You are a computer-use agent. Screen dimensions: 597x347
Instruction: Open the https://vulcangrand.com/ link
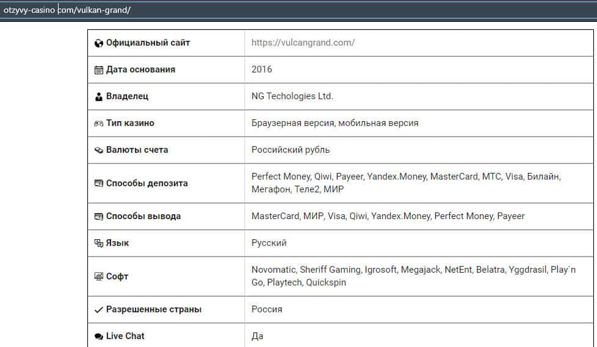pyautogui.click(x=303, y=43)
